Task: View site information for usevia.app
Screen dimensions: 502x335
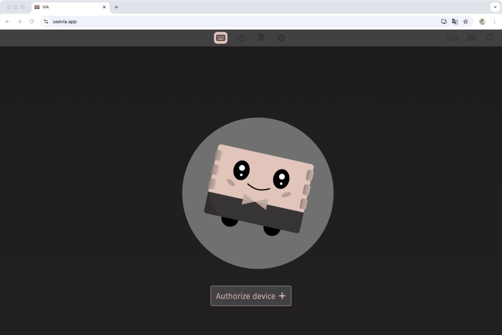Action: tap(46, 21)
